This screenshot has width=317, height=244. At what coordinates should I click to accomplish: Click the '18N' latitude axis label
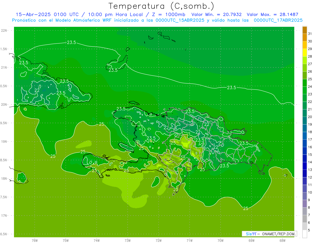[x=4, y=179]
